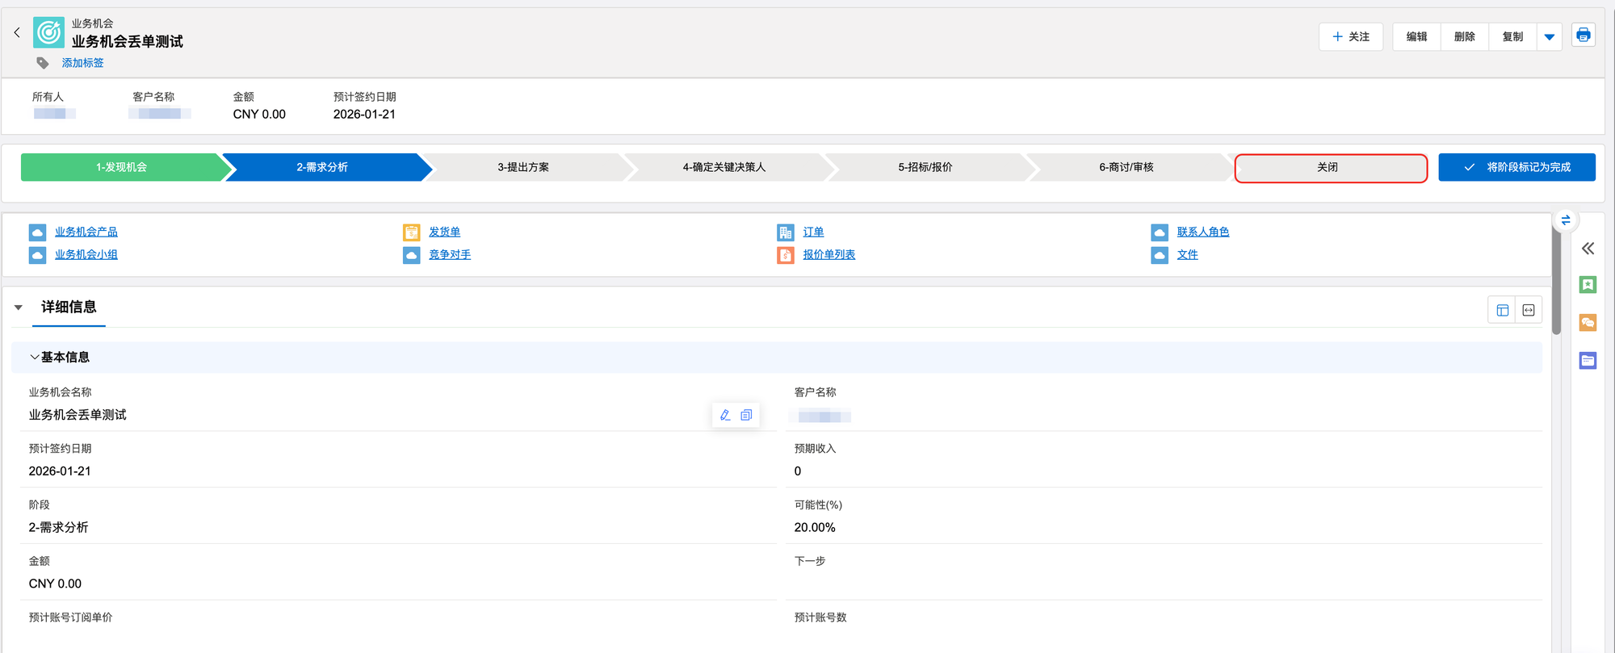Click the 5-招标/报价 progress step
This screenshot has height=653, width=1615.
[x=925, y=167]
